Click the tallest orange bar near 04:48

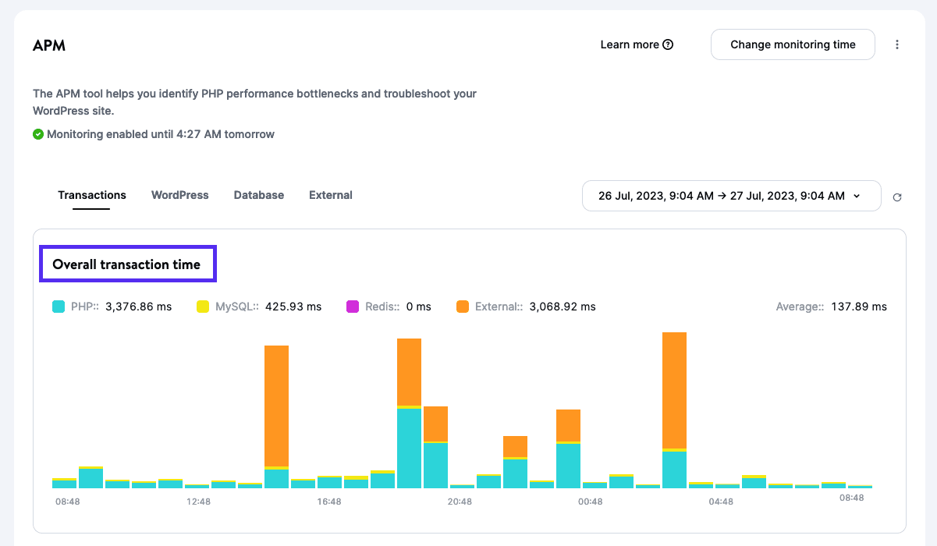click(x=674, y=390)
